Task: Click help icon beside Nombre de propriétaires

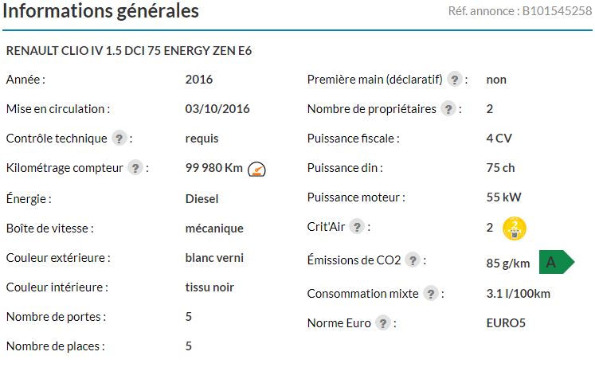Action: pyautogui.click(x=448, y=109)
